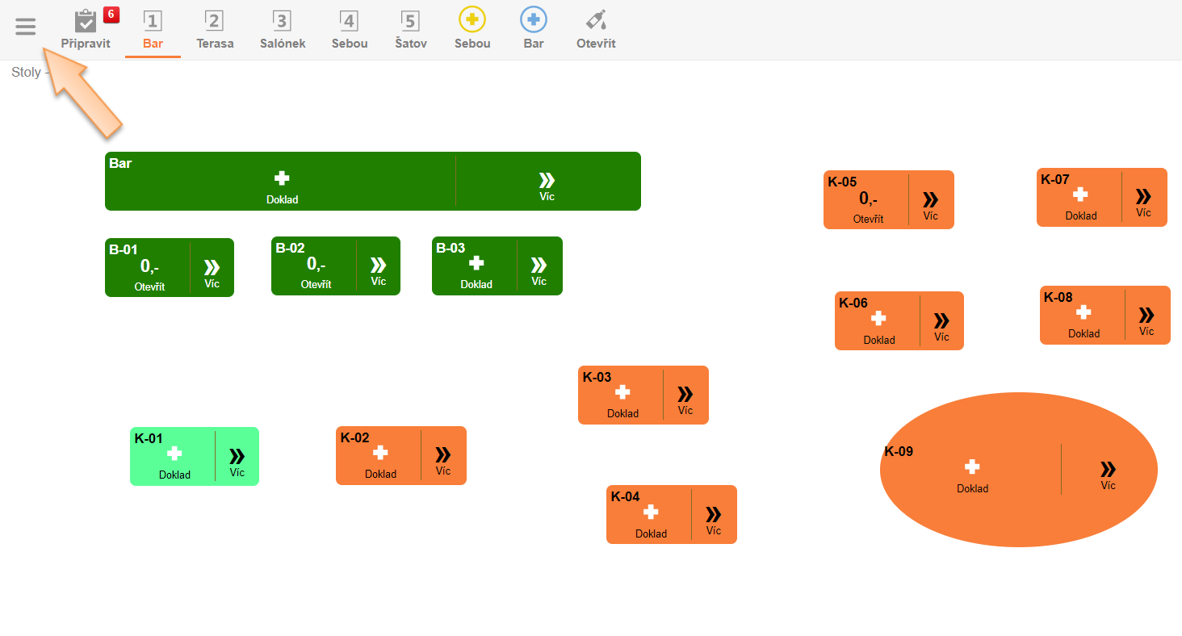Open the K-05 bill showing 0,-
This screenshot has height=636, width=1182.
point(868,203)
